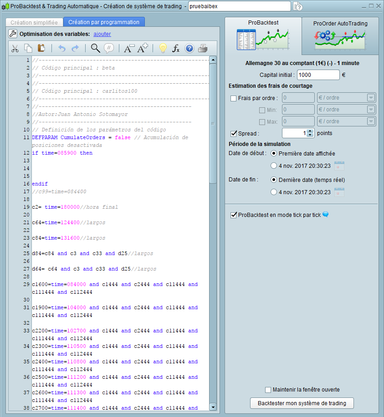The image size is (384, 417).
Task: Click Backtester mon système de trading
Action: (302, 403)
